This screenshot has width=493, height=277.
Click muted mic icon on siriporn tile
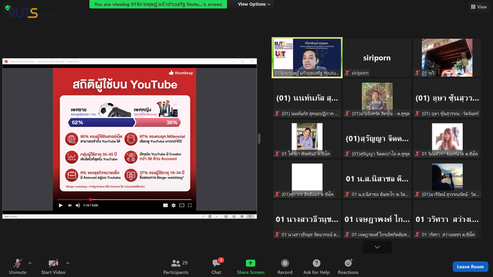tap(347, 73)
